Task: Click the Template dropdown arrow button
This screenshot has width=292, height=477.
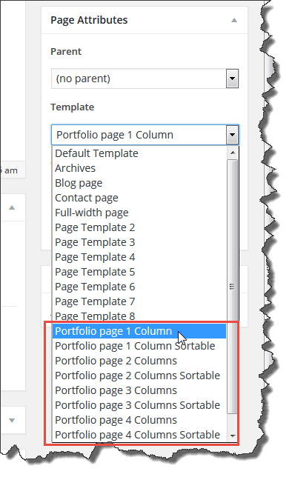Action: click(232, 135)
